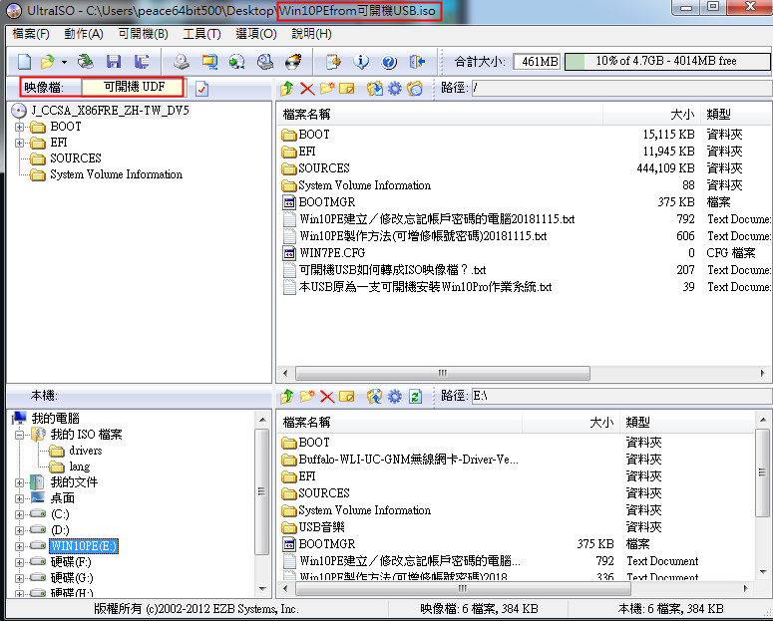Click rename icon in image pane toolbar
Viewport: 773px width, 621px height.
(x=346, y=89)
